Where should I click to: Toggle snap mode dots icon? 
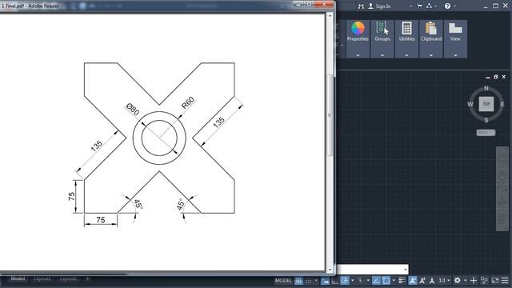pyautogui.click(x=308, y=280)
